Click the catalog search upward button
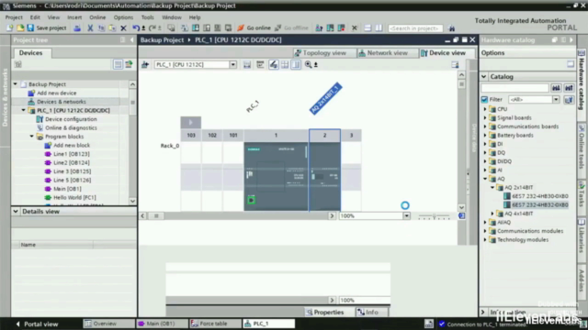 (x=569, y=88)
